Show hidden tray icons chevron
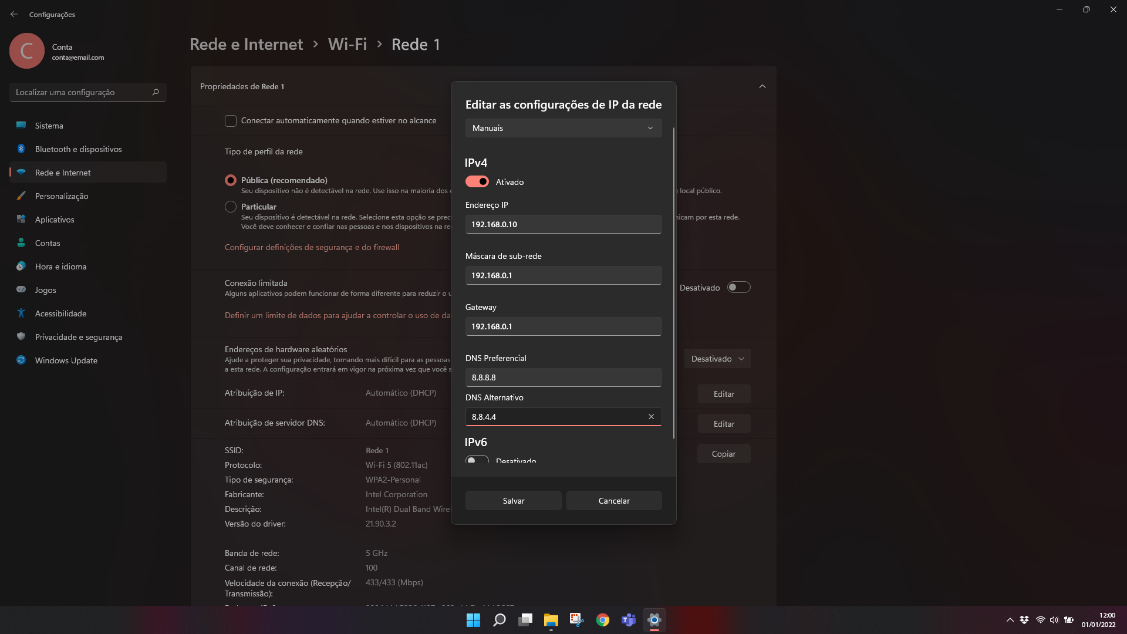Screen dimensions: 1127x634 tap(1010, 620)
